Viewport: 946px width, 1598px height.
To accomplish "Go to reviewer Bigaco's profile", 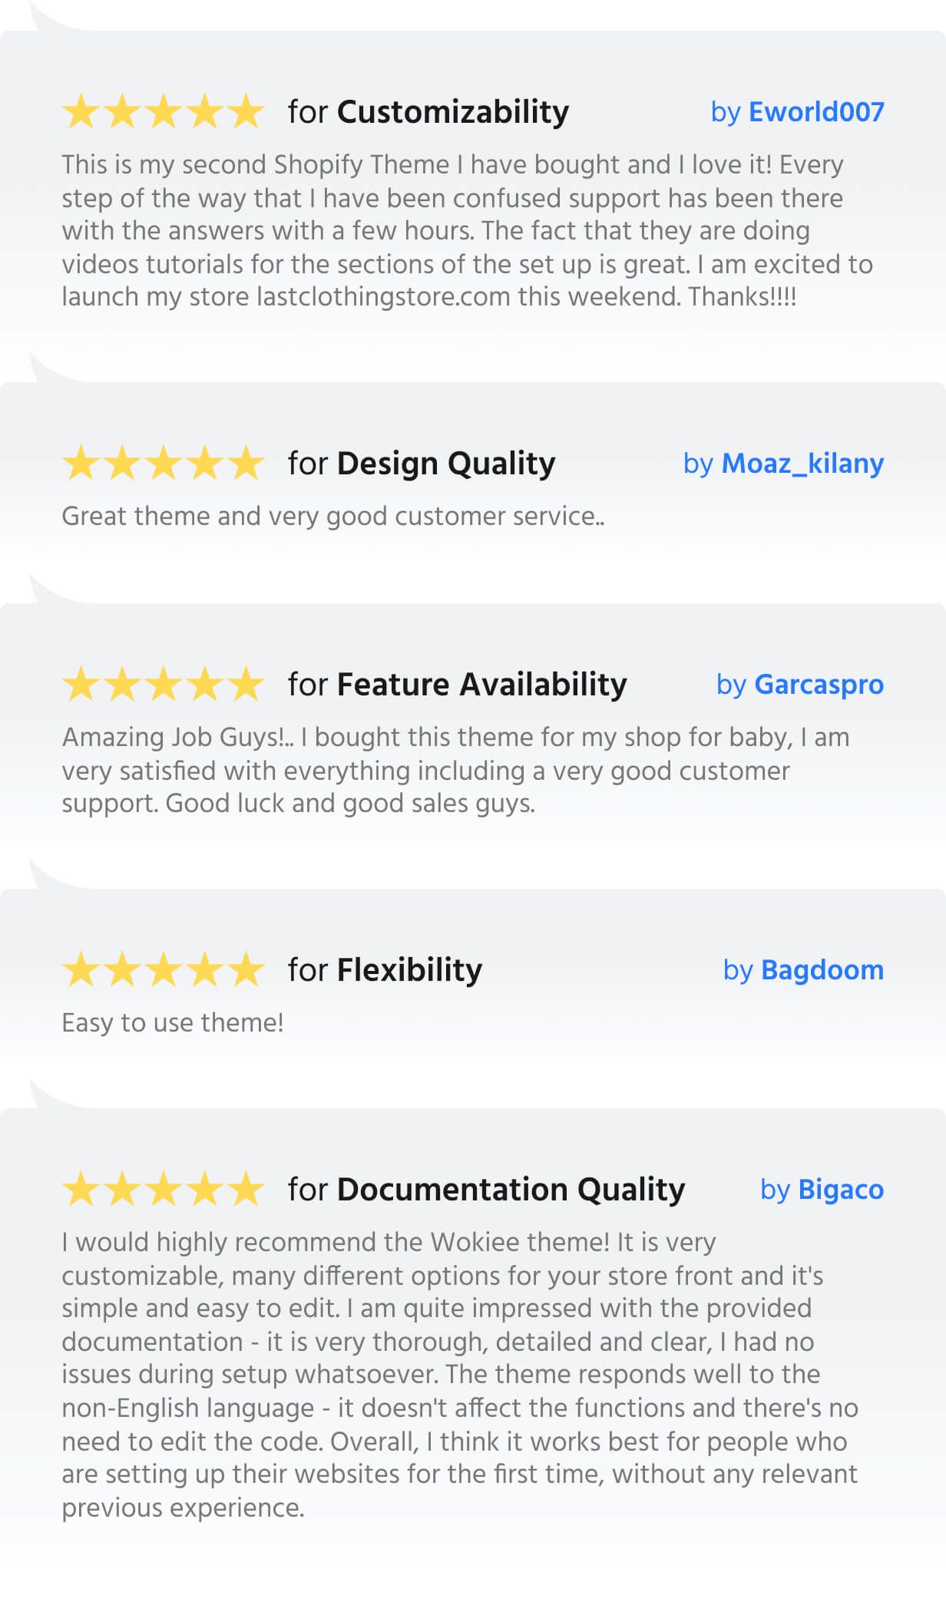I will click(840, 1190).
